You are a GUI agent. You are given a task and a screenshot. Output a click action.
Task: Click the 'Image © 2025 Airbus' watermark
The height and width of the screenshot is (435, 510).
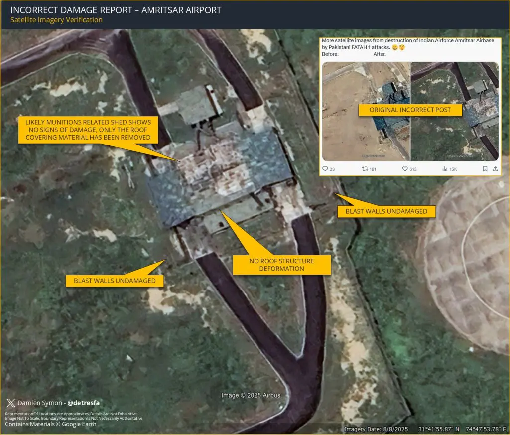[x=251, y=395]
